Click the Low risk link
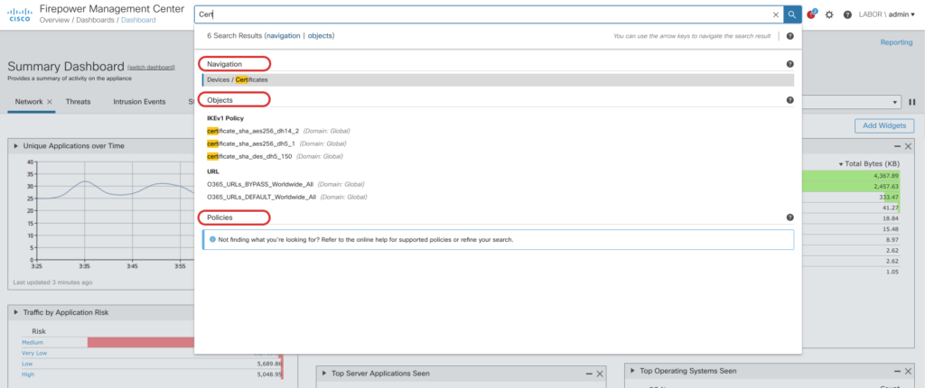925x388 pixels. point(27,364)
